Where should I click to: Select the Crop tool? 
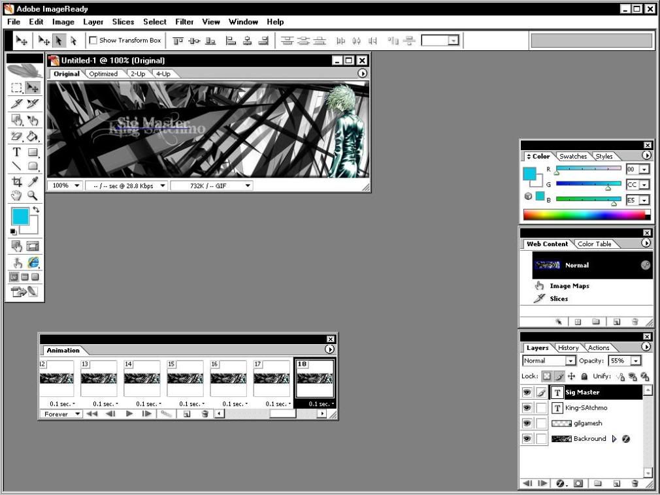click(16, 182)
